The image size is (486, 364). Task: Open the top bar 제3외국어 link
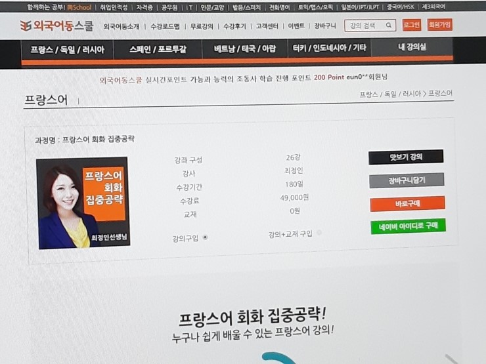tap(433, 7)
